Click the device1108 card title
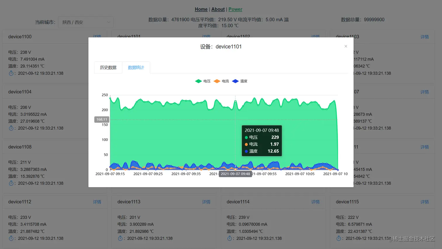The width and height of the screenshot is (442, 249). [x=20, y=147]
